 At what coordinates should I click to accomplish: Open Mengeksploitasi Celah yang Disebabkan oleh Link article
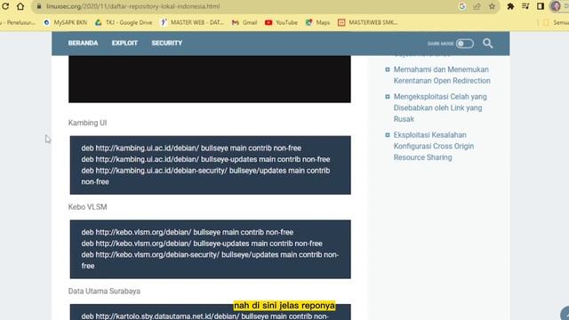[x=440, y=108]
